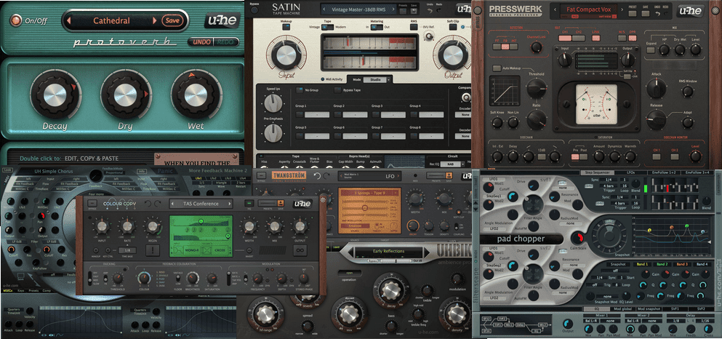
Task: Go to previous Satin preset
Action: tap(324, 9)
